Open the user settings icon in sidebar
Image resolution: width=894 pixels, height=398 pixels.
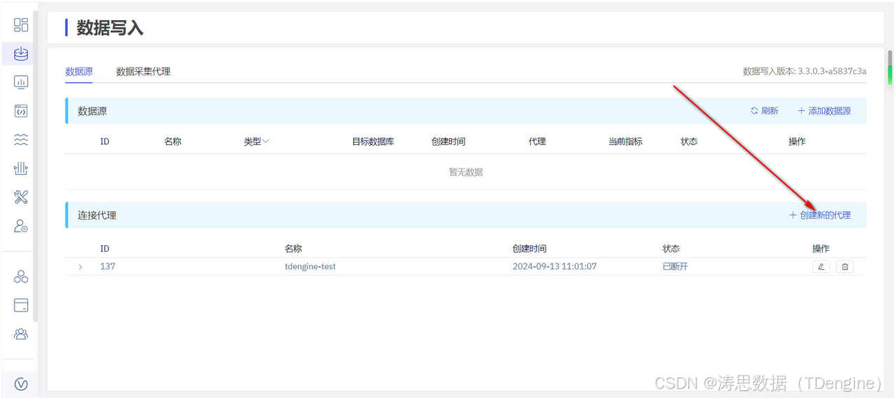(21, 226)
